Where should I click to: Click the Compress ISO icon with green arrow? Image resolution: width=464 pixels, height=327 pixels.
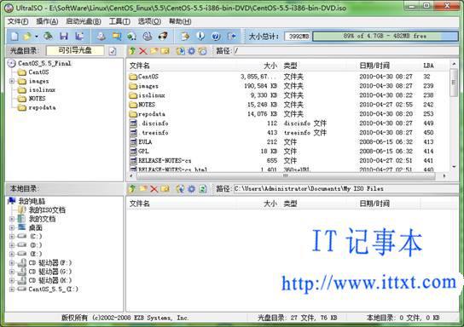coord(131,36)
